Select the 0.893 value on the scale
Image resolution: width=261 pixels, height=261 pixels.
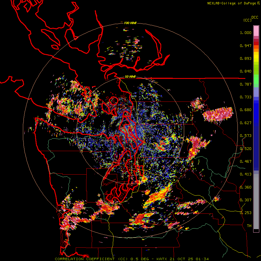point(246,58)
